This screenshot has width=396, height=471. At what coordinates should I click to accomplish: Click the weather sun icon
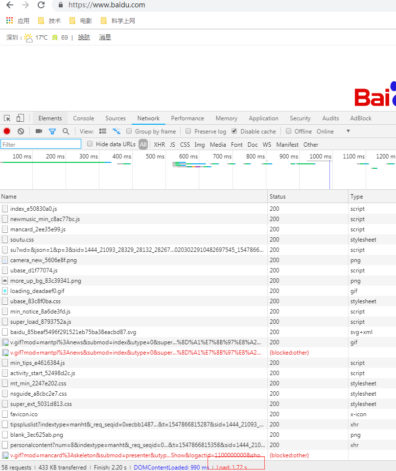point(28,38)
